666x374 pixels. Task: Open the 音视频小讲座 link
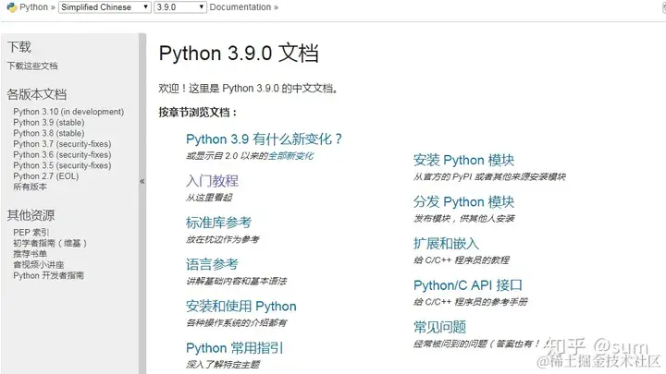[x=38, y=265]
